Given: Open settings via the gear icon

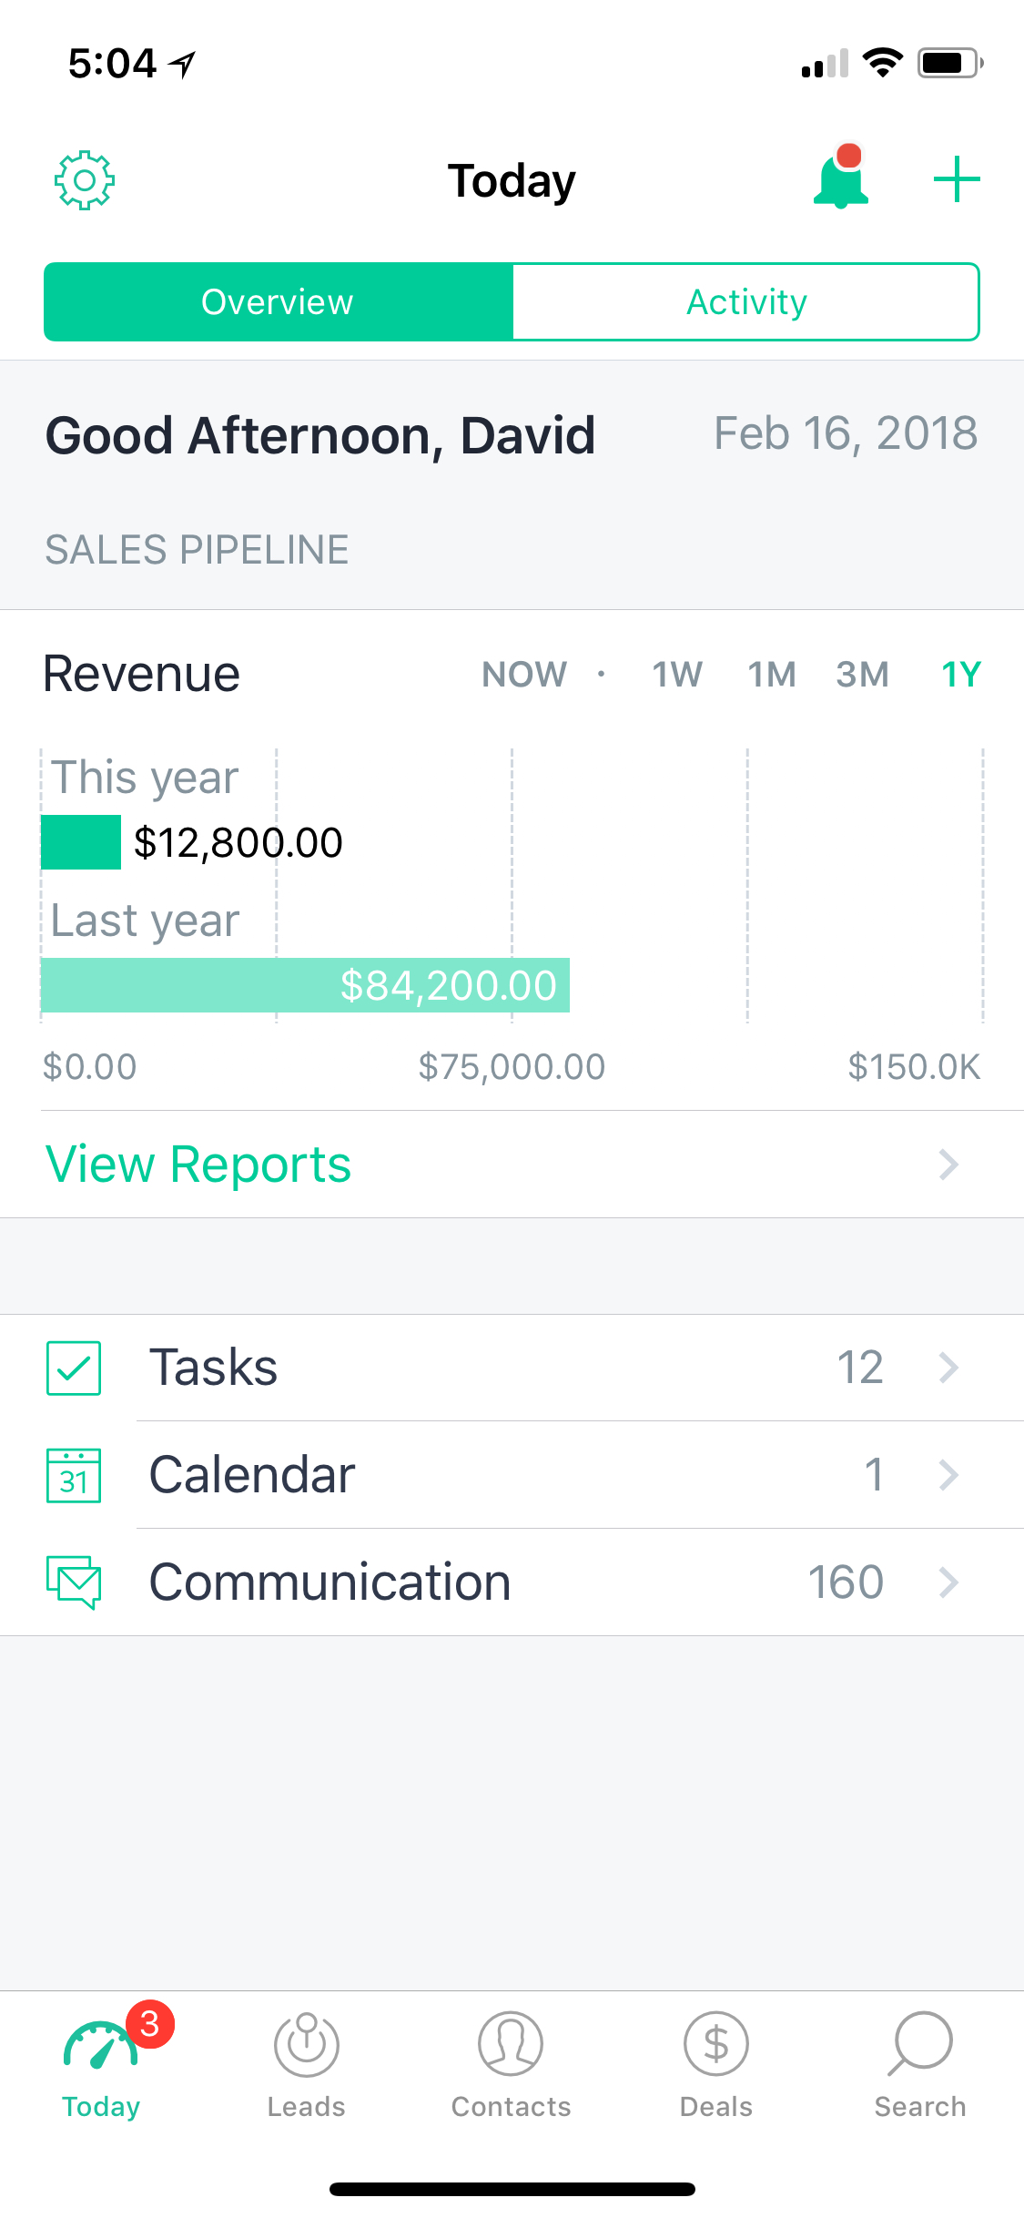Looking at the screenshot, I should pos(85,180).
